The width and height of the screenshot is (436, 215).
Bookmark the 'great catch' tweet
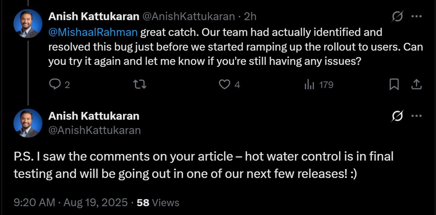[394, 85]
